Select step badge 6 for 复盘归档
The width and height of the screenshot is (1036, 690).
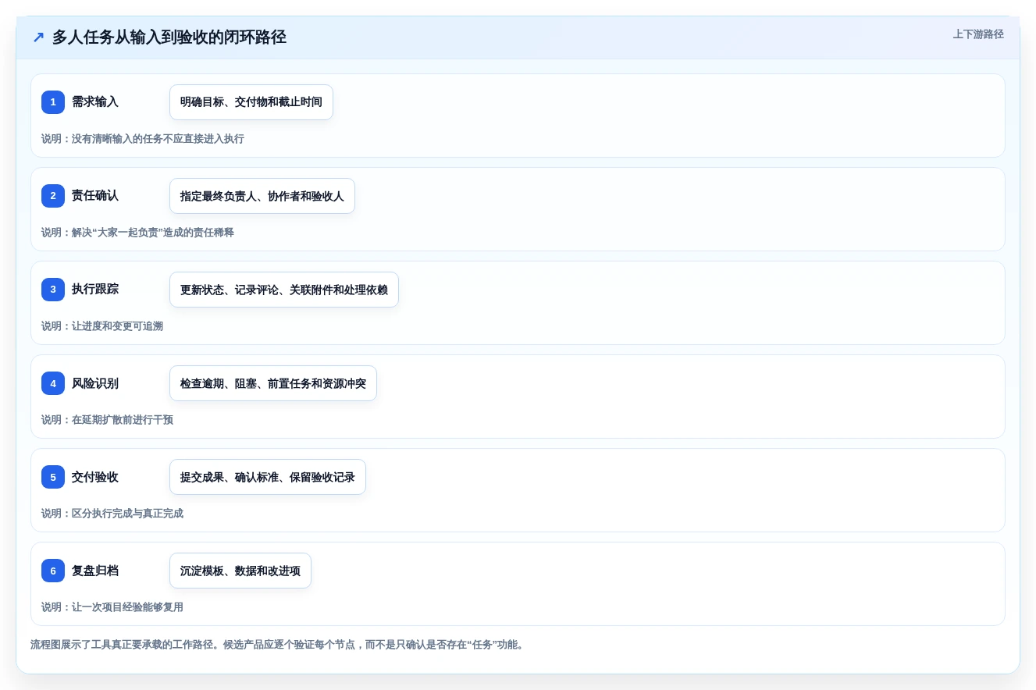click(53, 571)
